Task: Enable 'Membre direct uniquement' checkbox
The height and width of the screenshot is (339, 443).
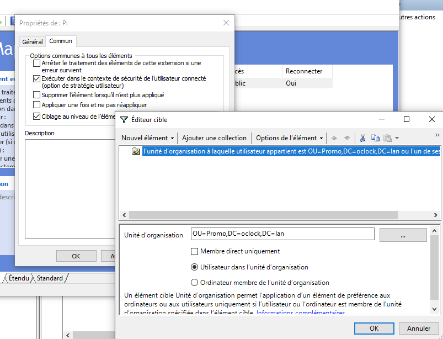Action: [194, 251]
